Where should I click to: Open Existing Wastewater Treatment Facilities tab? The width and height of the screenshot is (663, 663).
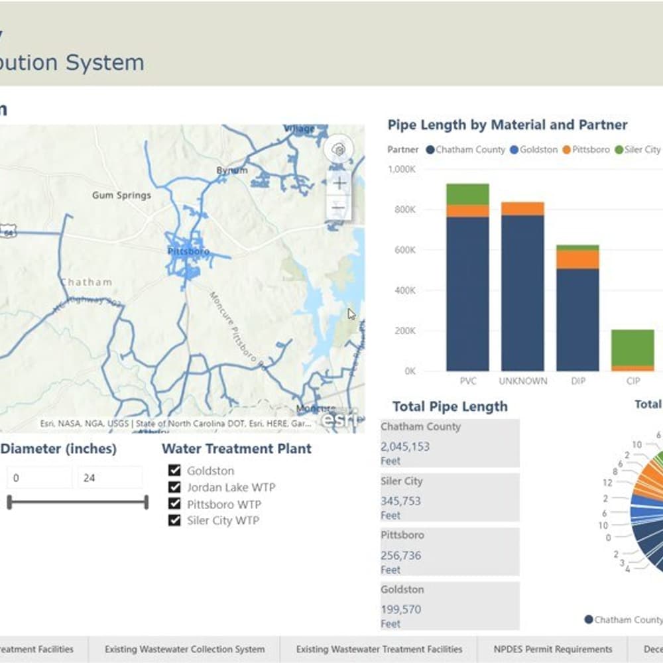[379, 649]
